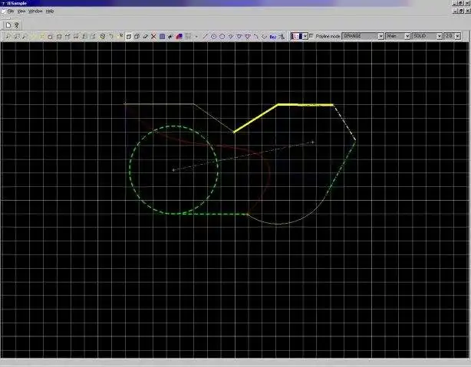Image resolution: width=471 pixels, height=367 pixels.
Task: Open the Window menu
Action: click(x=35, y=11)
